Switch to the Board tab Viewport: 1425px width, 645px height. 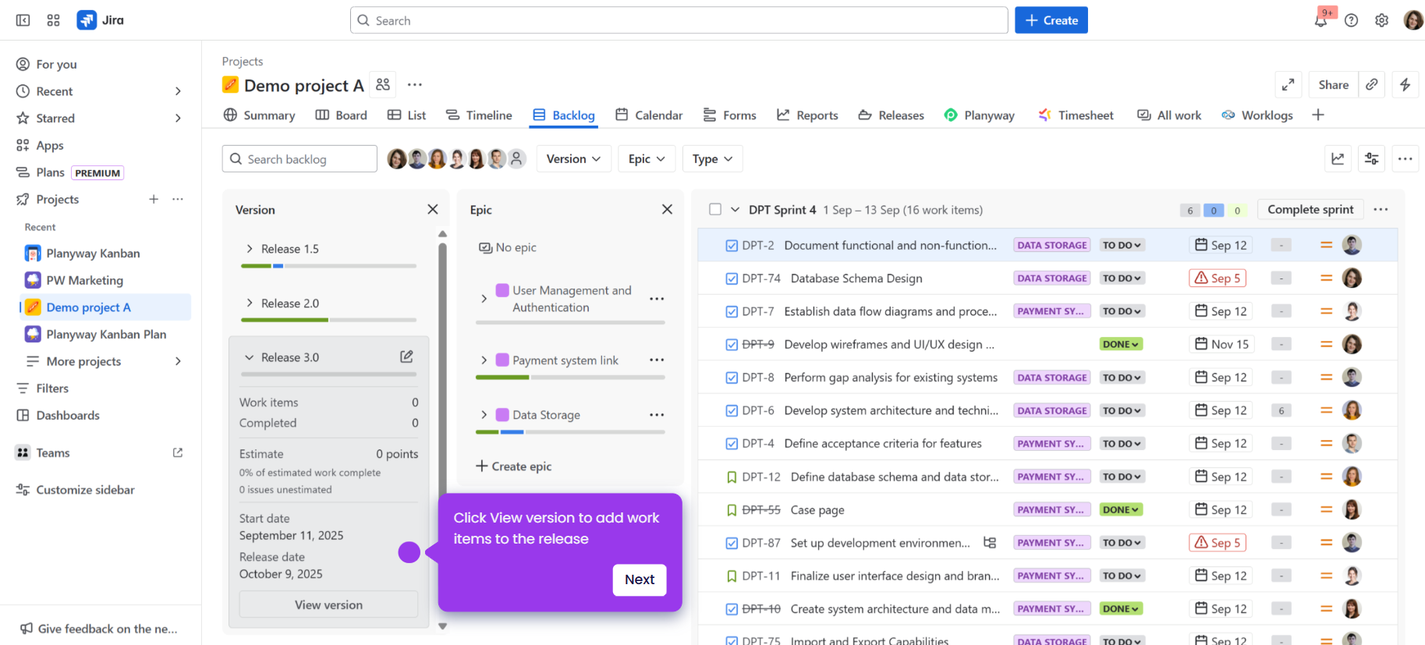coord(342,115)
